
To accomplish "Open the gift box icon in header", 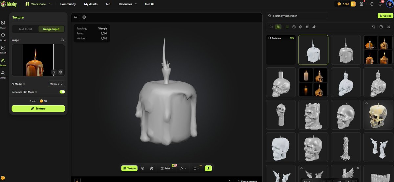I will pos(362,4).
